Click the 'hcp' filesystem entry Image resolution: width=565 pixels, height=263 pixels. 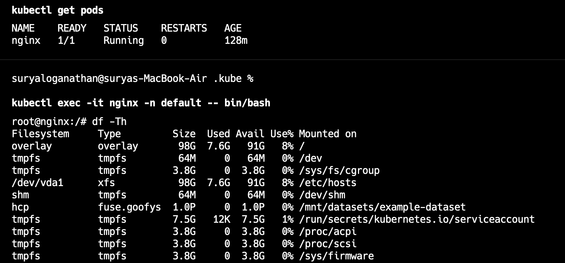coord(20,207)
